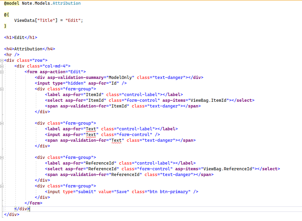Click the asp-for="Id" attribute
This screenshot has width=302, height=221.
[x=104, y=83]
